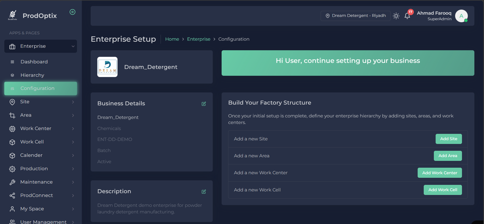Viewport: 484px width, 224px height.
Task: Expand the Production submenu chevron
Action: point(73,169)
